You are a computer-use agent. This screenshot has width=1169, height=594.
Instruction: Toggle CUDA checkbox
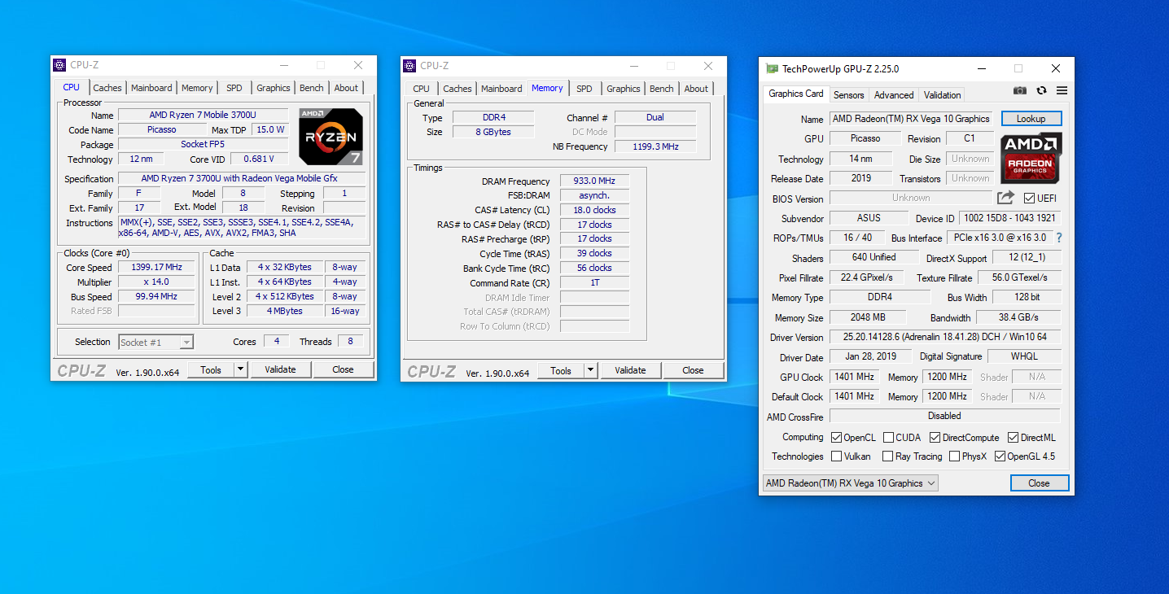tap(888, 438)
